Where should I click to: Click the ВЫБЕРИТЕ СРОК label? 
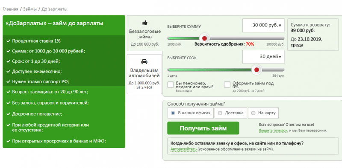point(182,58)
